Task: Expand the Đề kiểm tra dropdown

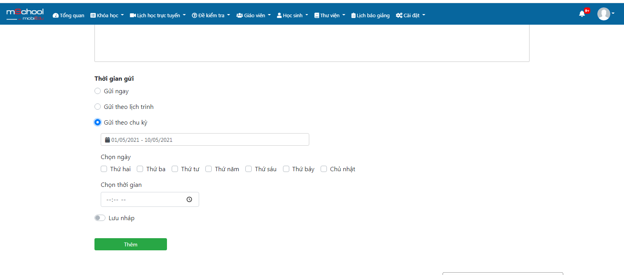Action: click(211, 15)
